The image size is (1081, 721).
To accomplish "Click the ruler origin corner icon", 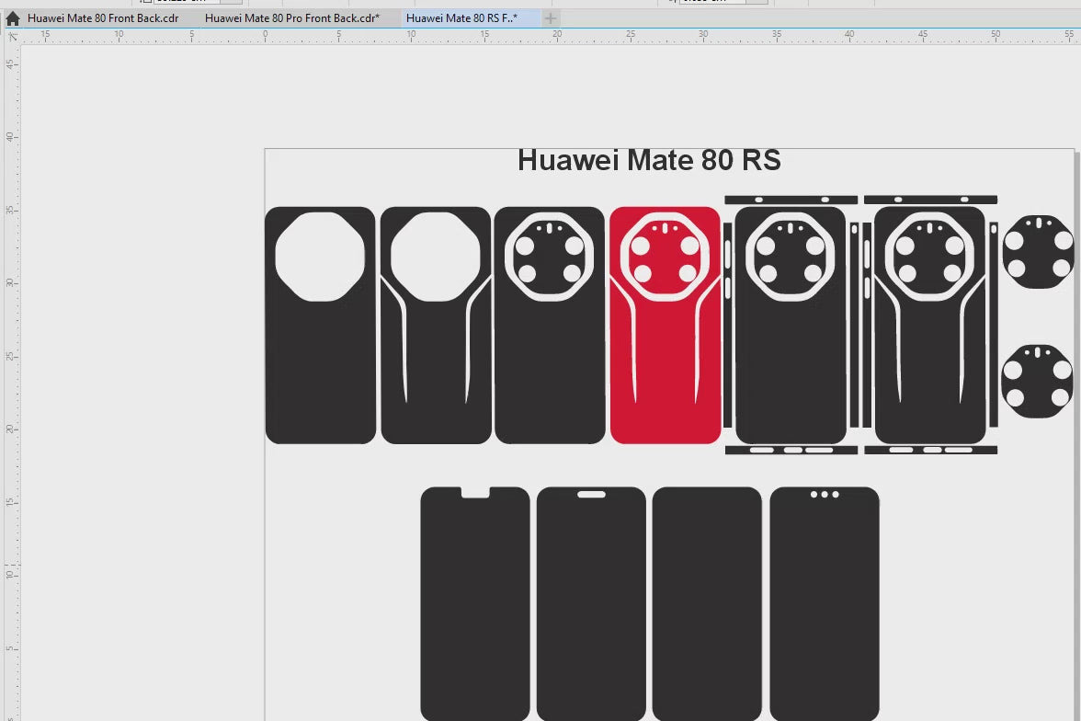I will click(x=12, y=36).
